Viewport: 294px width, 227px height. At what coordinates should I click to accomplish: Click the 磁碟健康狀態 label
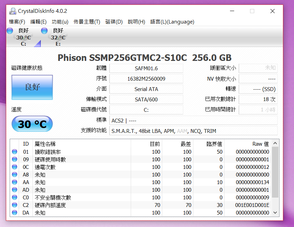coord(27,68)
